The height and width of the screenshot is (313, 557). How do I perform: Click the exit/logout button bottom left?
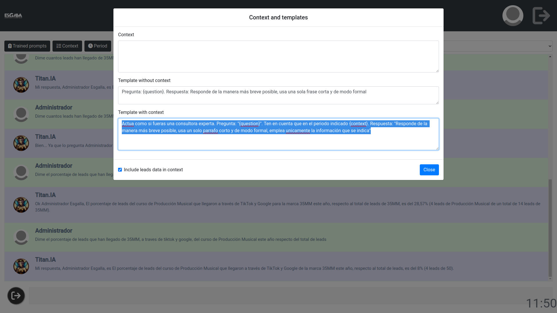16,295
